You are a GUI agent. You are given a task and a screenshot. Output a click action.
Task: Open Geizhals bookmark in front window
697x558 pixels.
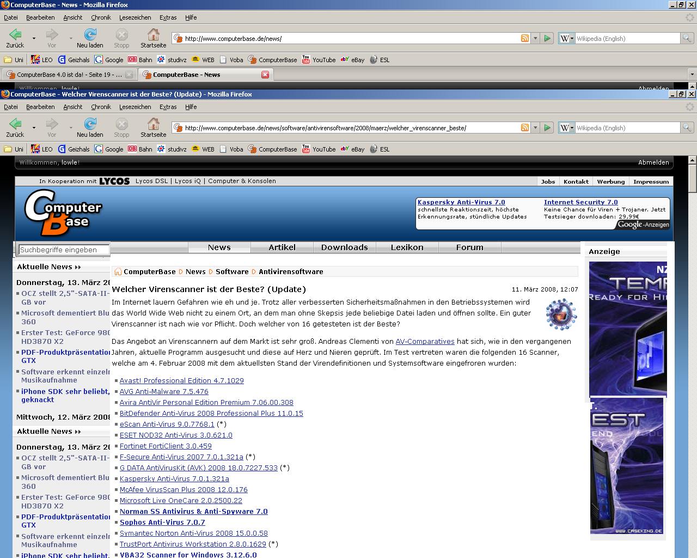pos(74,149)
